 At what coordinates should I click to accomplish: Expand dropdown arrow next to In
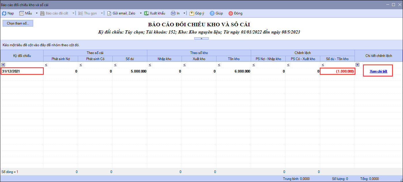click(x=183, y=13)
